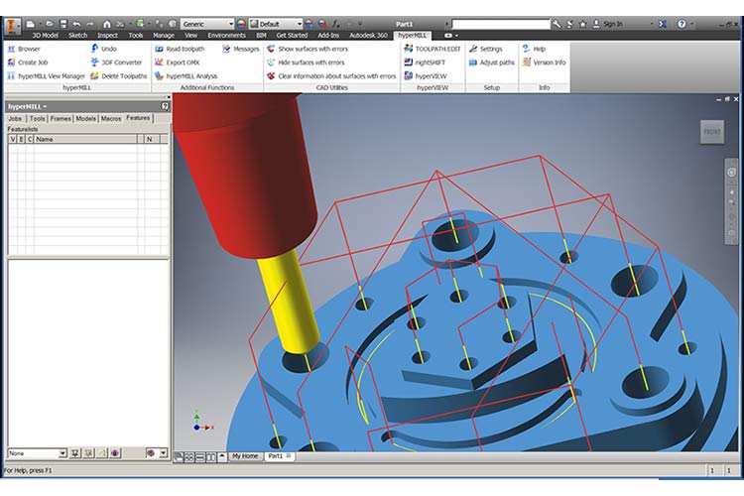The height and width of the screenshot is (496, 744).
Task: Expand the Inventor application menu button
Action: point(12,26)
